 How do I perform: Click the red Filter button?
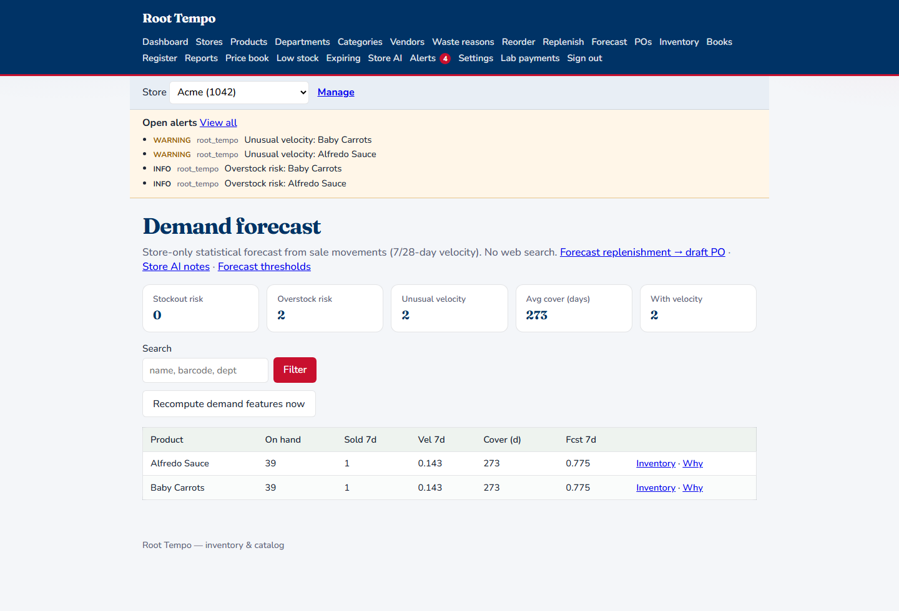click(295, 370)
